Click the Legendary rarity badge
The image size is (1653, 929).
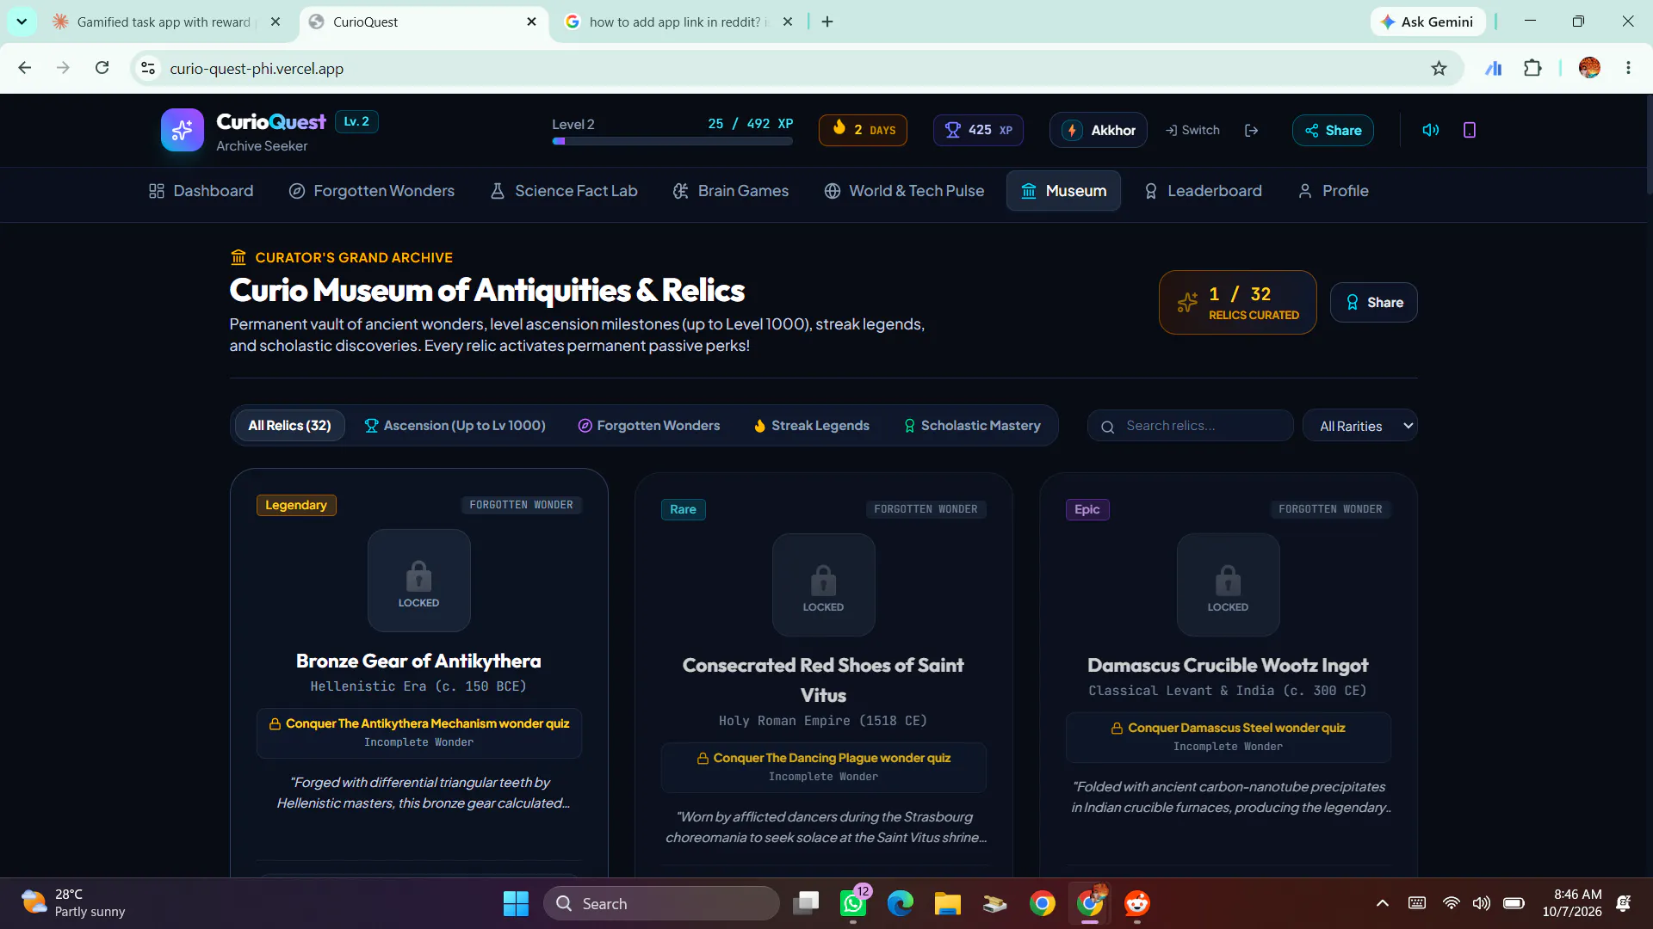(x=296, y=505)
